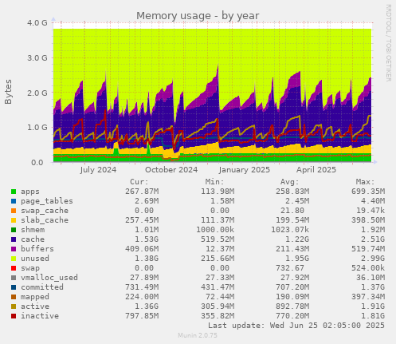Click the apps green legend swatch
396x344 pixels.
pyautogui.click(x=14, y=192)
